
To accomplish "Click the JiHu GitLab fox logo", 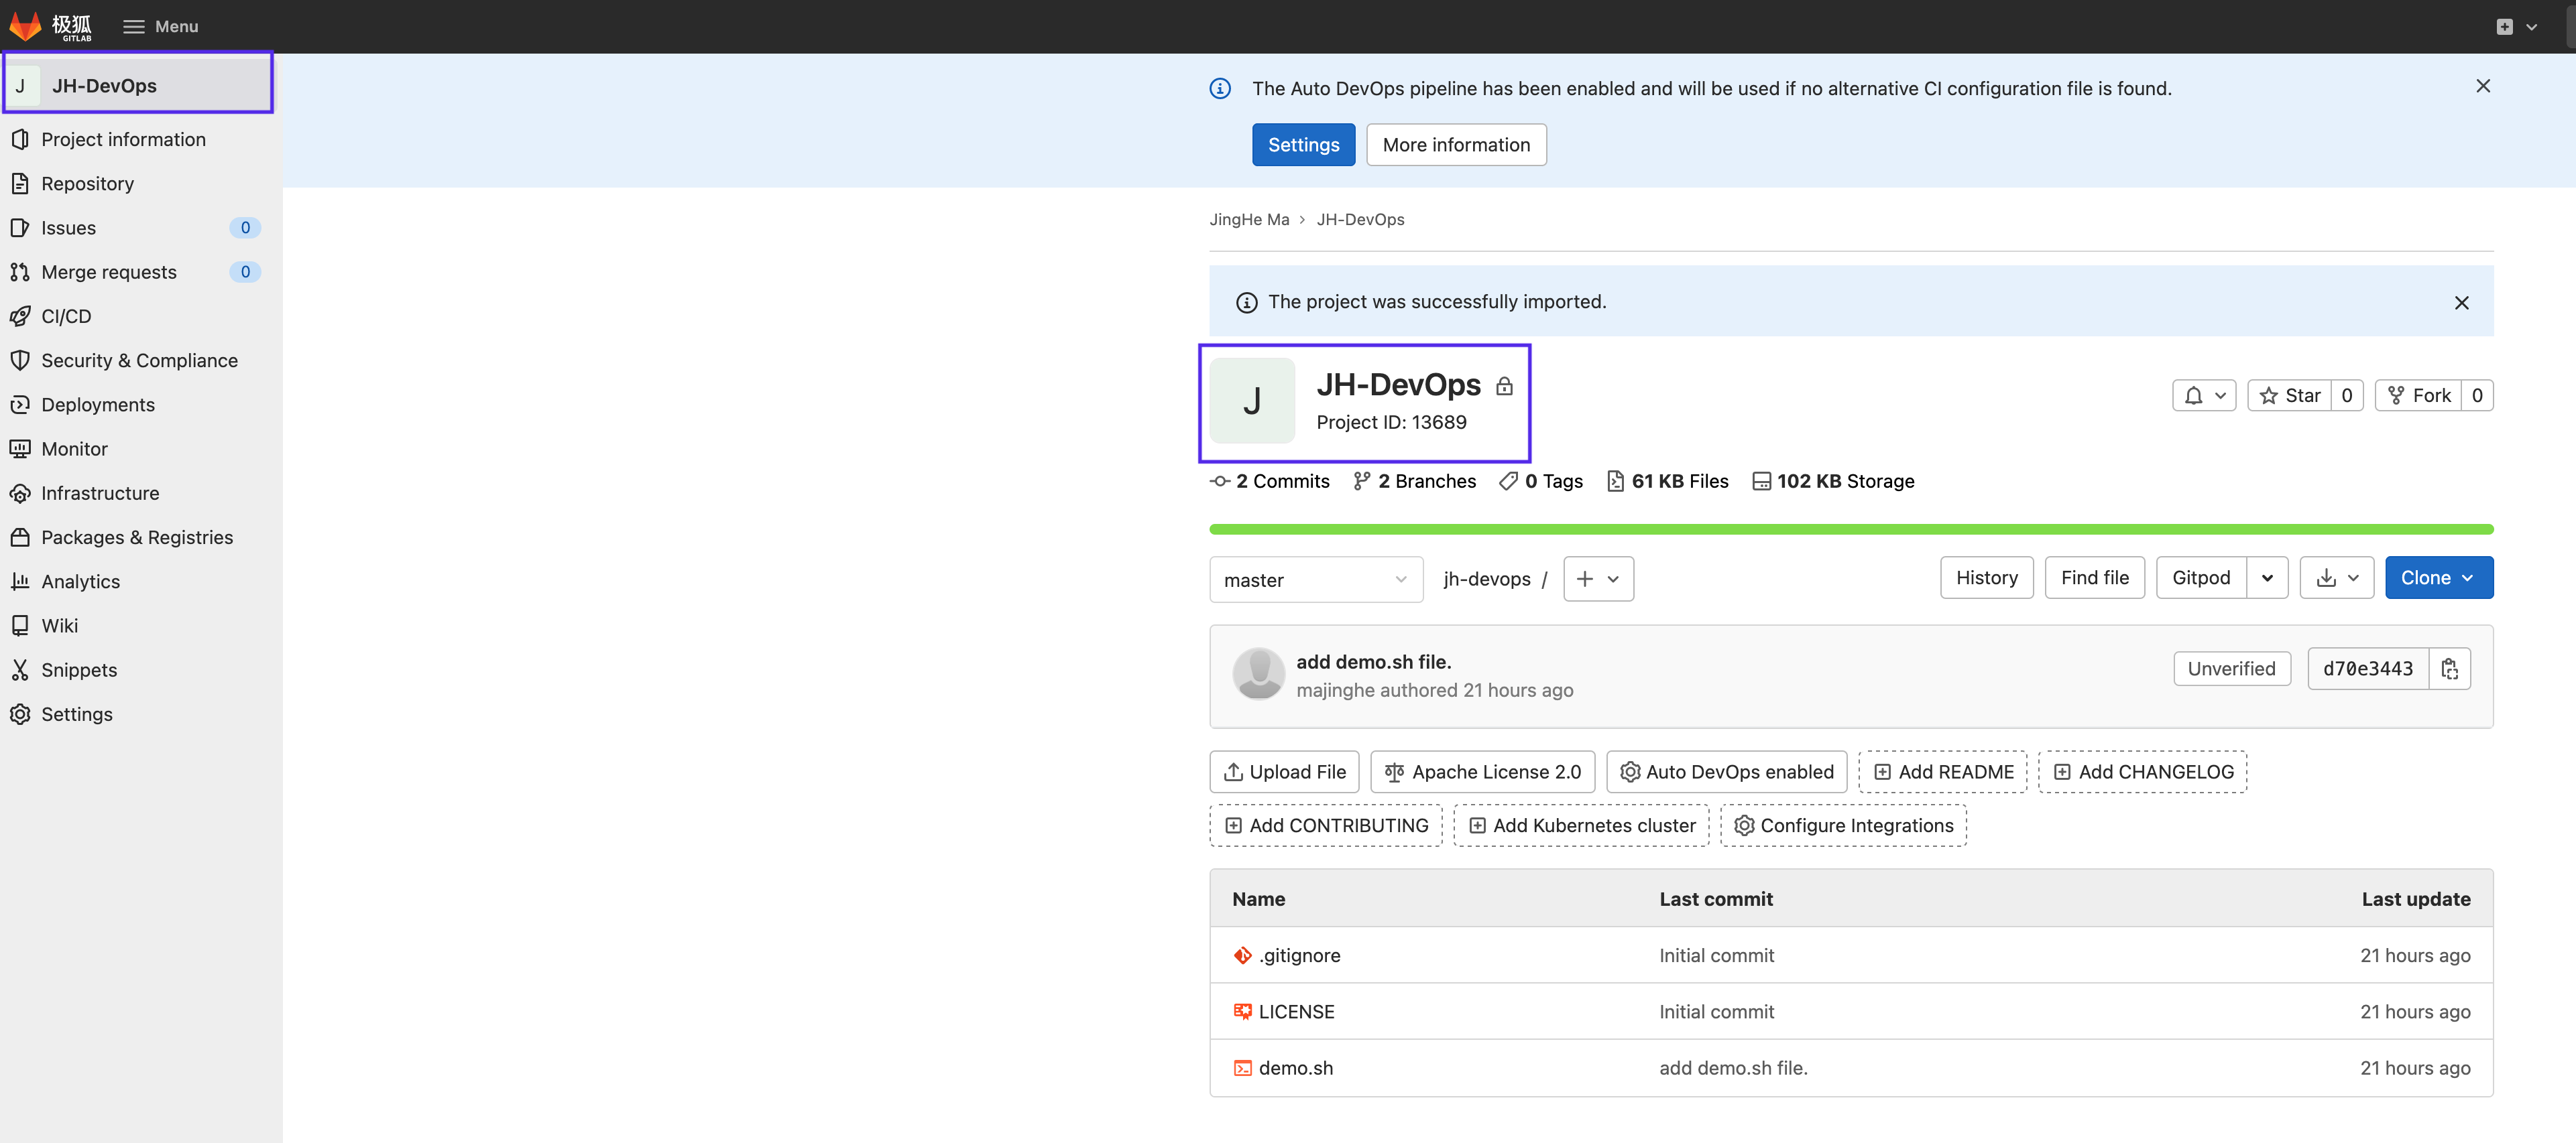I will tap(26, 26).
